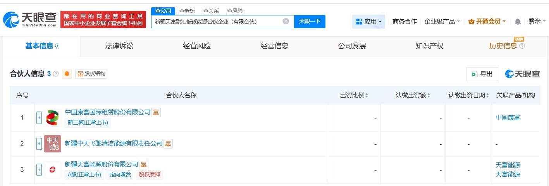The width and height of the screenshot is (549, 186).
Task: Expand the 开通会员 dropdown
Action: click(487, 22)
